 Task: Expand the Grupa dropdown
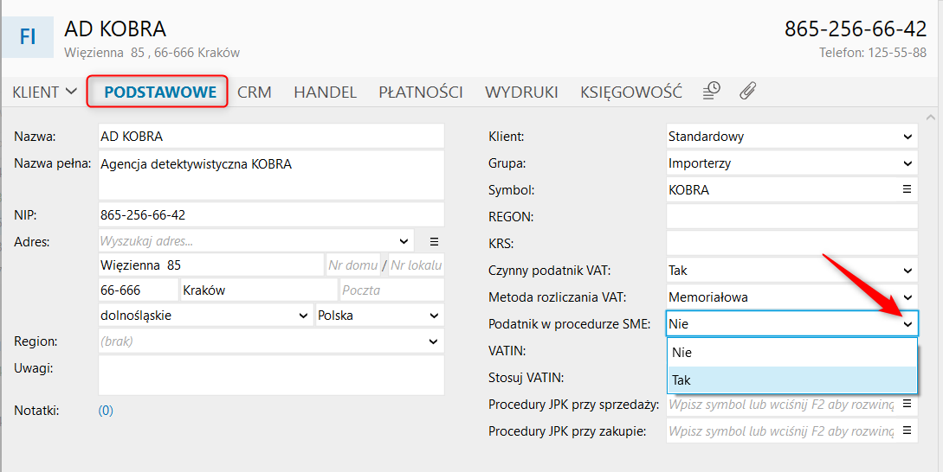907,163
